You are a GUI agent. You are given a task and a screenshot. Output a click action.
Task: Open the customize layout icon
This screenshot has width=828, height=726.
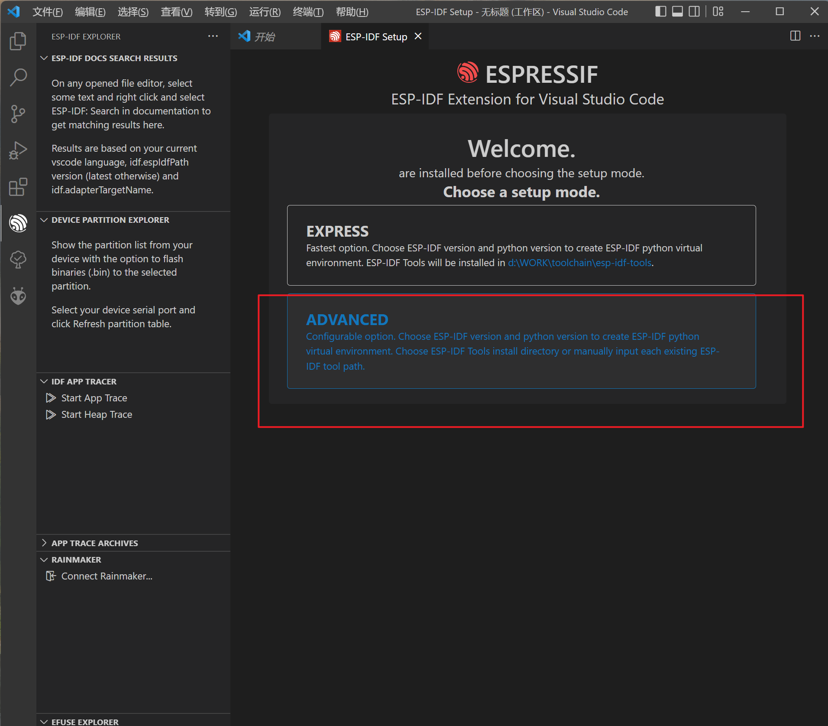718,12
